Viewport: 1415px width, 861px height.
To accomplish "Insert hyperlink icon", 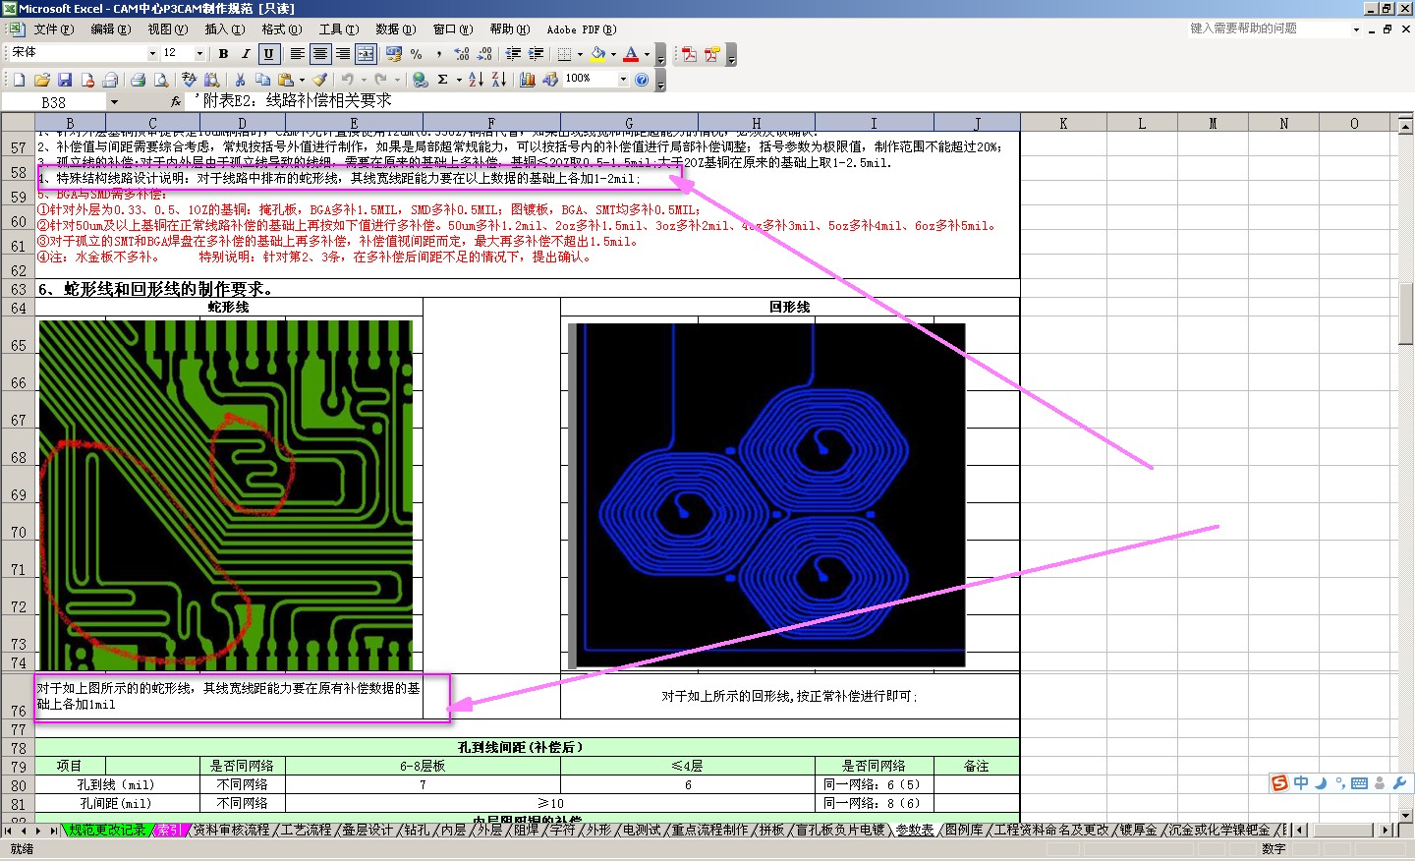I will point(420,80).
